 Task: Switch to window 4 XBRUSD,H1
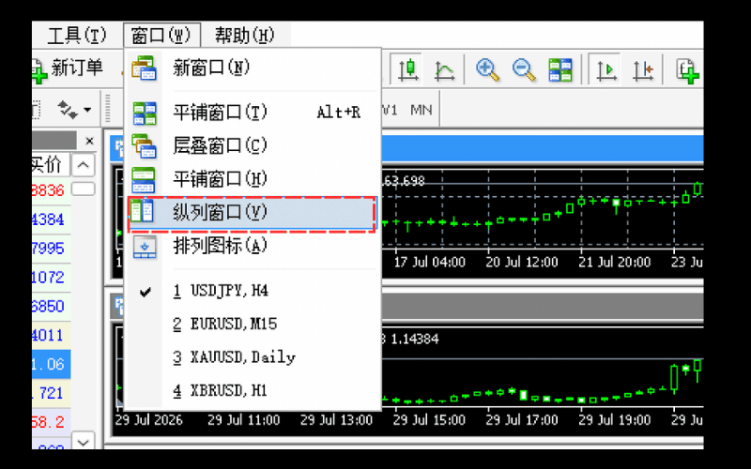pyautogui.click(x=253, y=391)
